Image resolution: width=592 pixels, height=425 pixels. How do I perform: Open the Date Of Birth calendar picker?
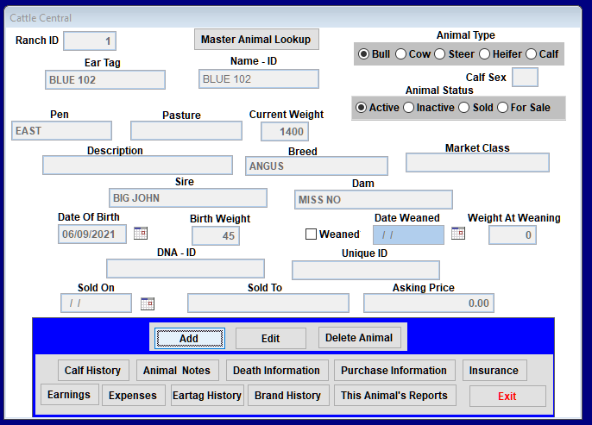click(x=141, y=233)
